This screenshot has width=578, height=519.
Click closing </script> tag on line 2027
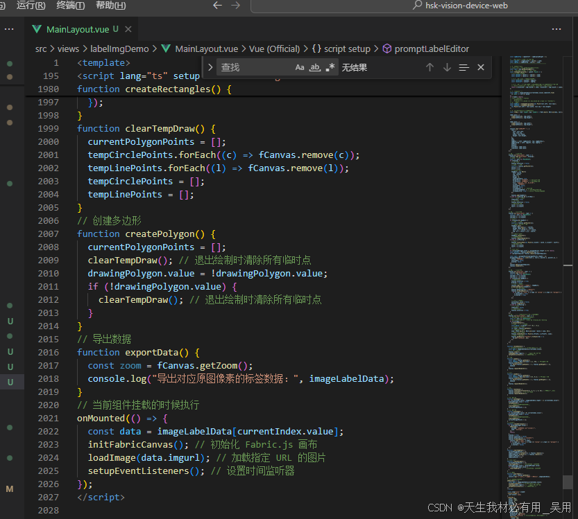tap(101, 498)
